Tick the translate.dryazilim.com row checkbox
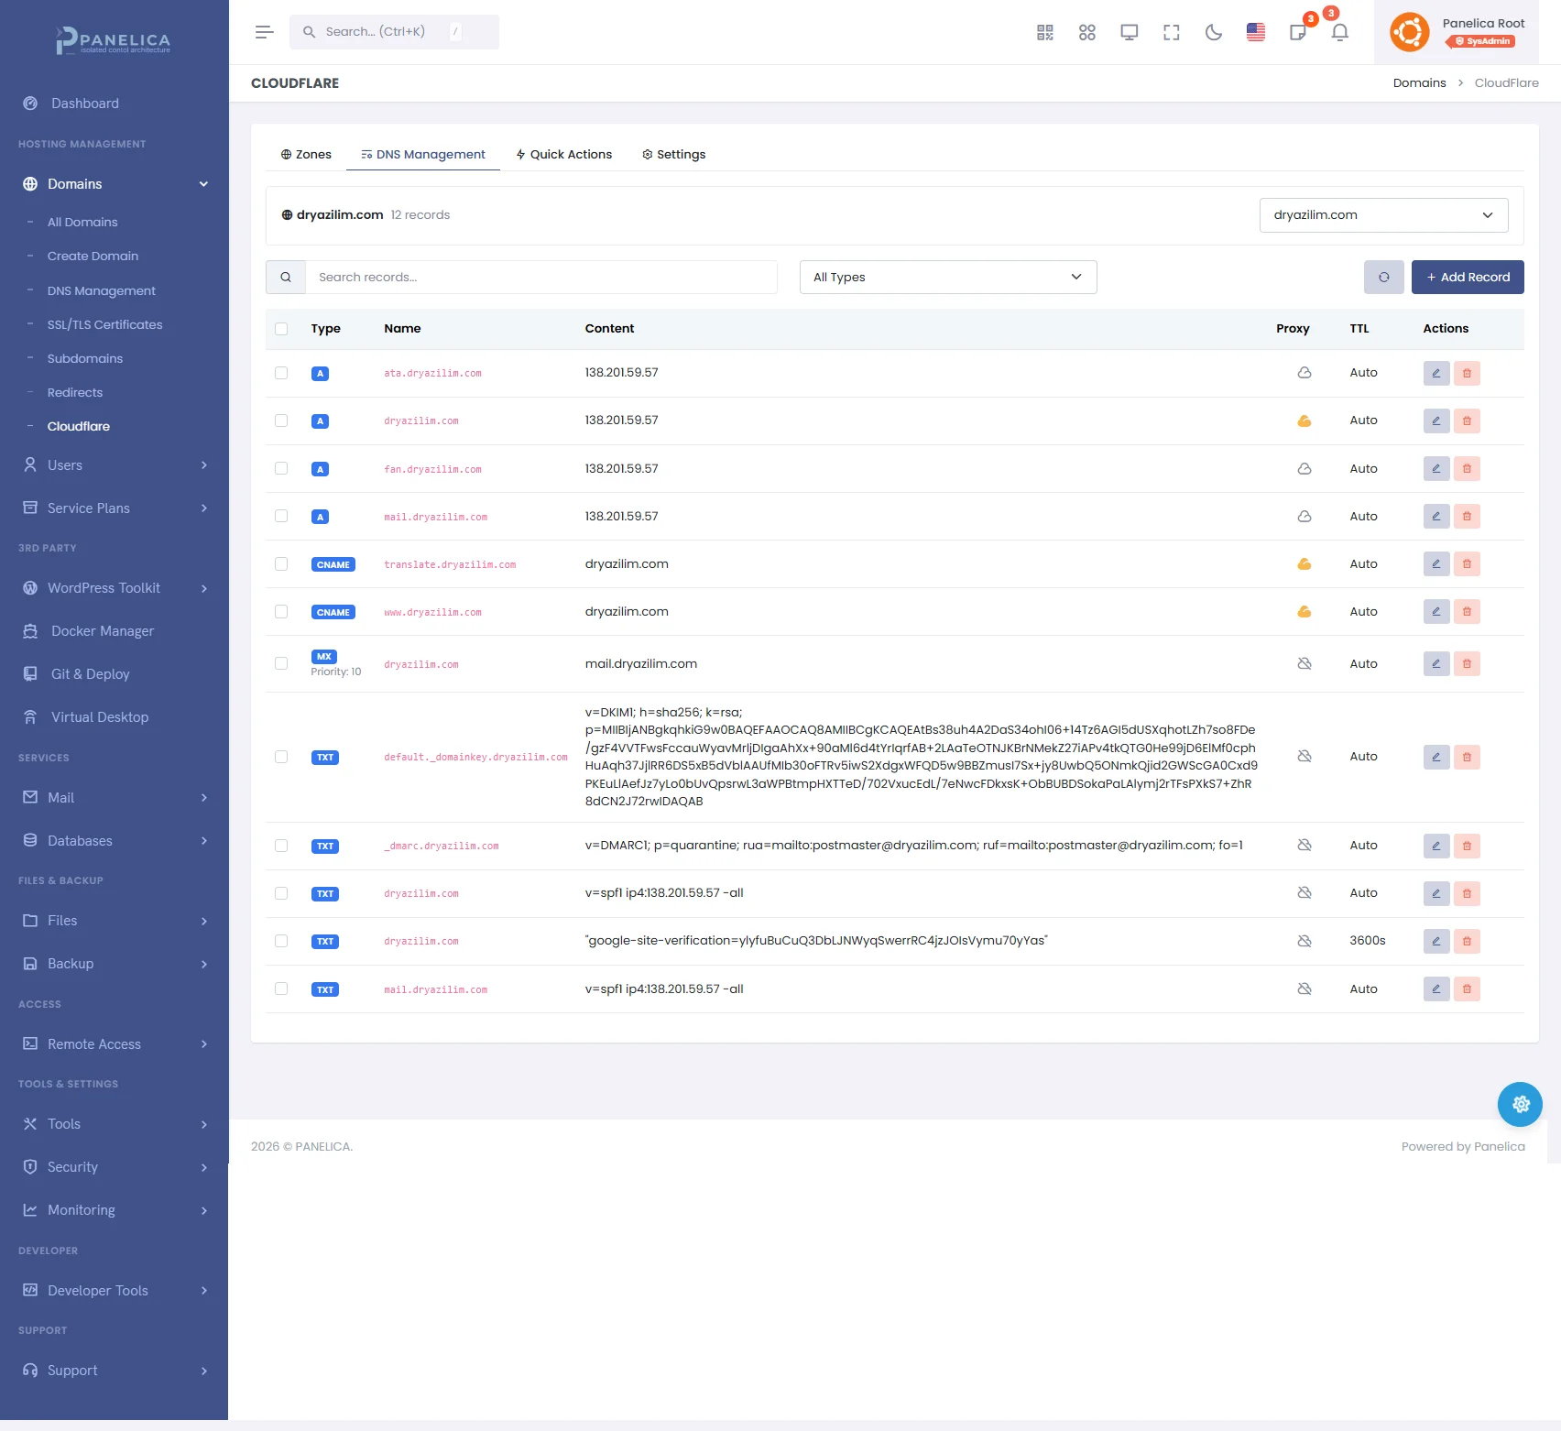This screenshot has height=1431, width=1561. pos(281,564)
